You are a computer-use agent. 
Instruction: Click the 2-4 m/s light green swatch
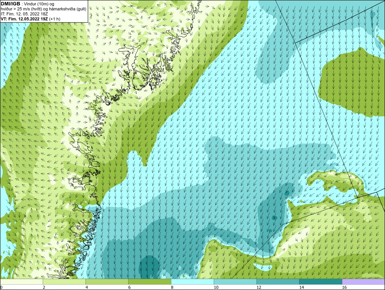coord(64,282)
